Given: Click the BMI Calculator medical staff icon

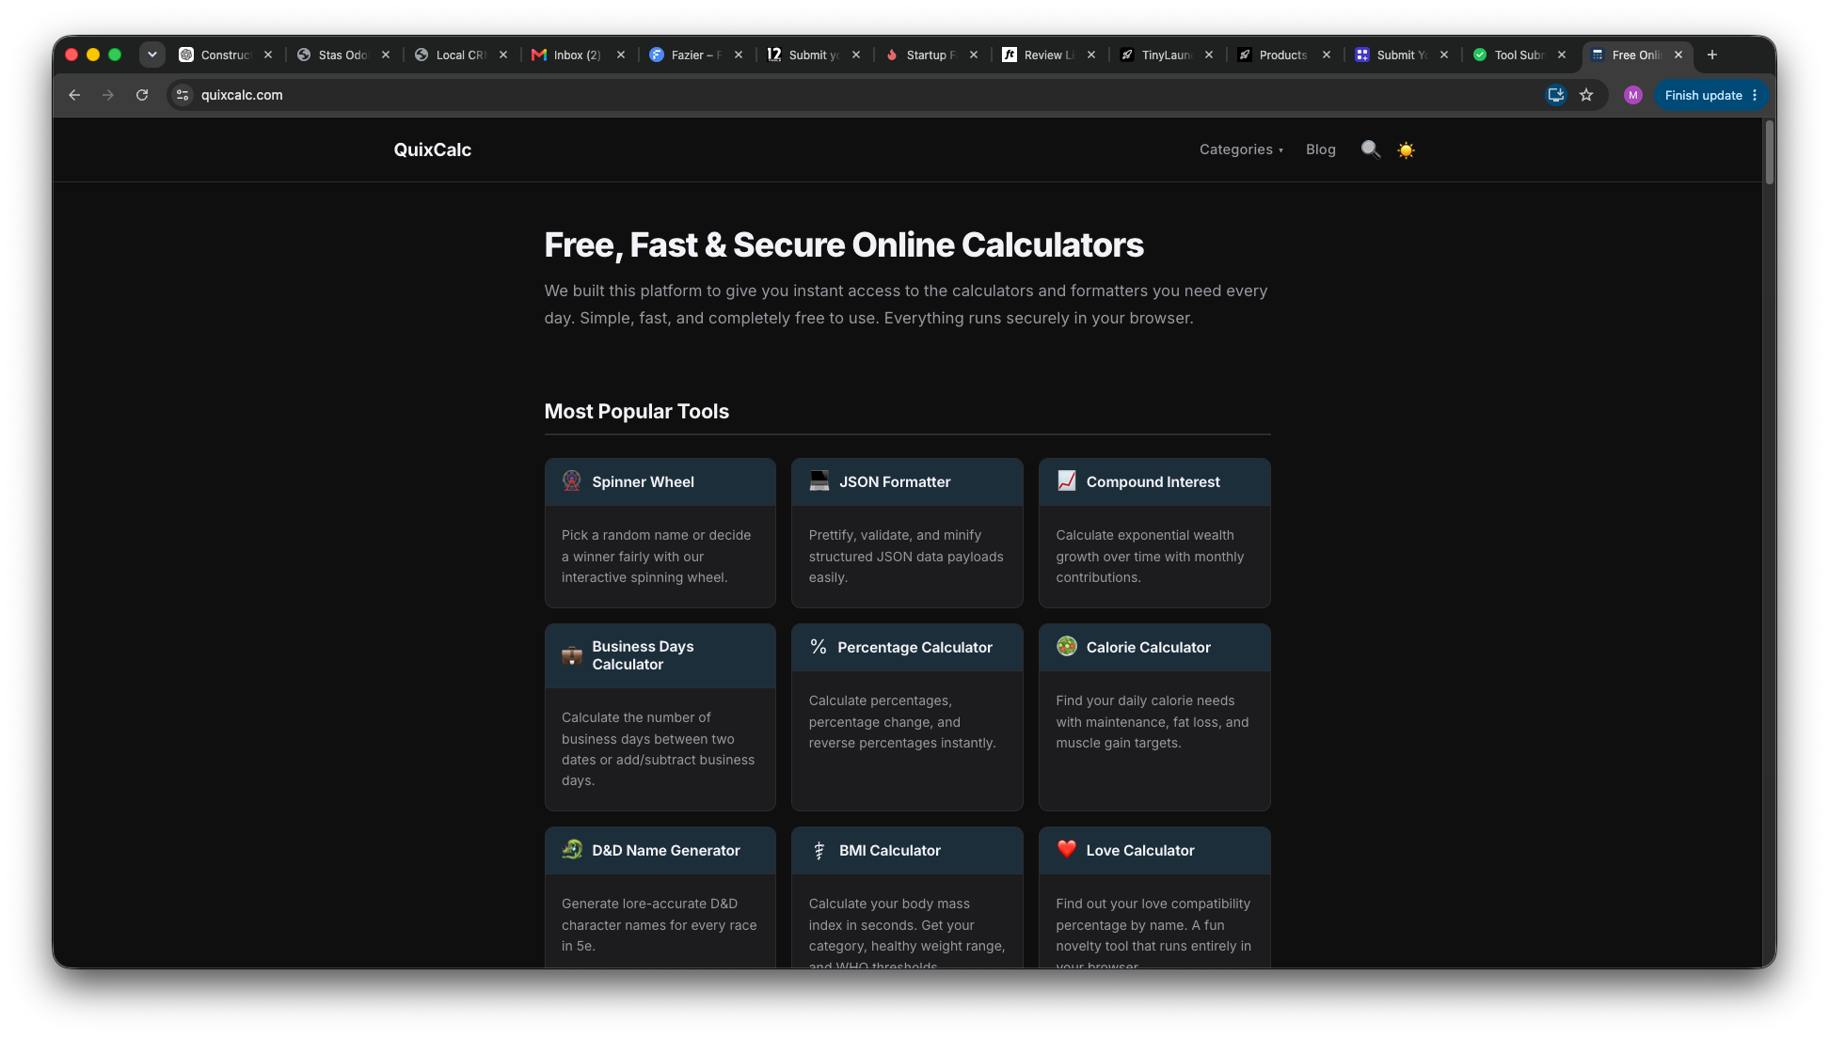Looking at the screenshot, I should pos(819,850).
